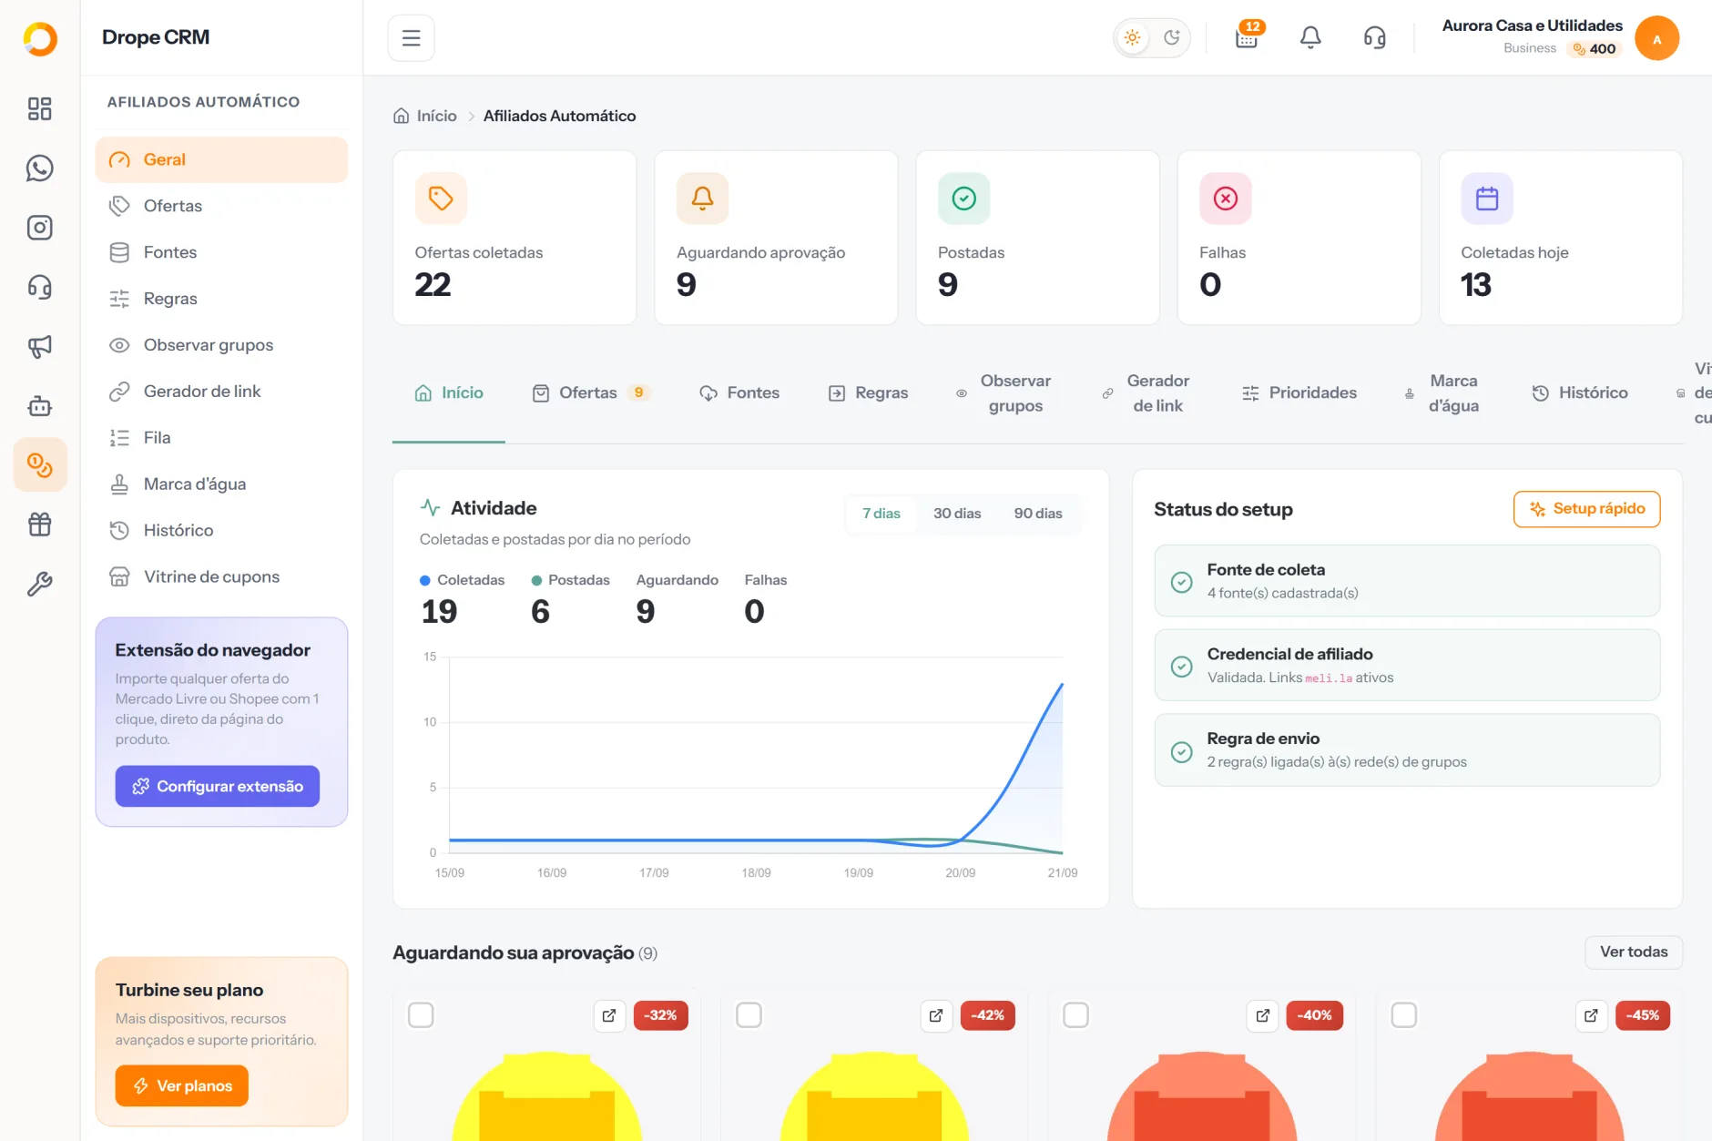Select the checkbox on -40% offer card
This screenshot has height=1141, width=1712.
click(1075, 1014)
